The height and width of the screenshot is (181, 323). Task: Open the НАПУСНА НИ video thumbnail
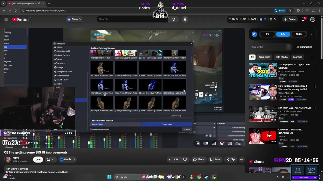263,114
